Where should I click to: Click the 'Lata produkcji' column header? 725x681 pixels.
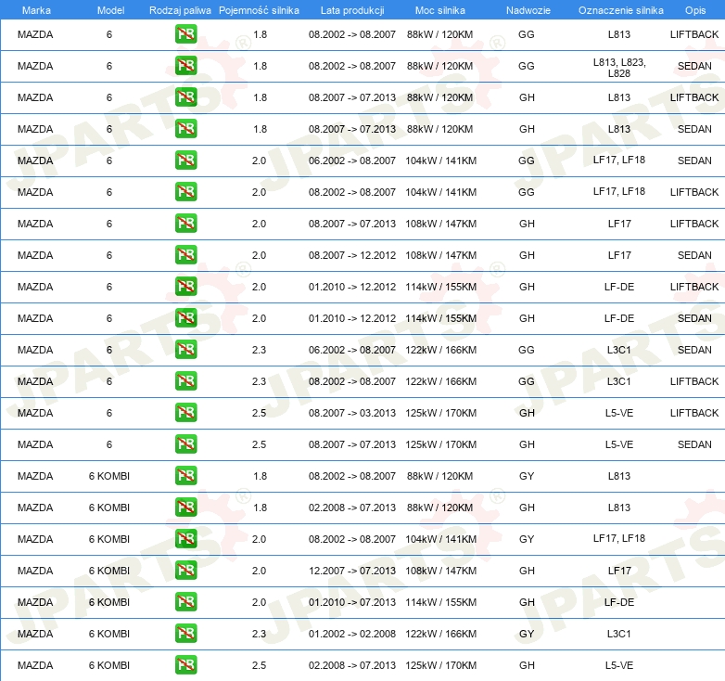[351, 9]
